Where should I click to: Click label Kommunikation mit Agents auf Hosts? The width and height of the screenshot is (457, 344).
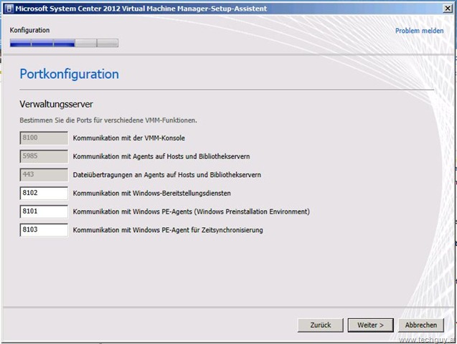click(161, 156)
